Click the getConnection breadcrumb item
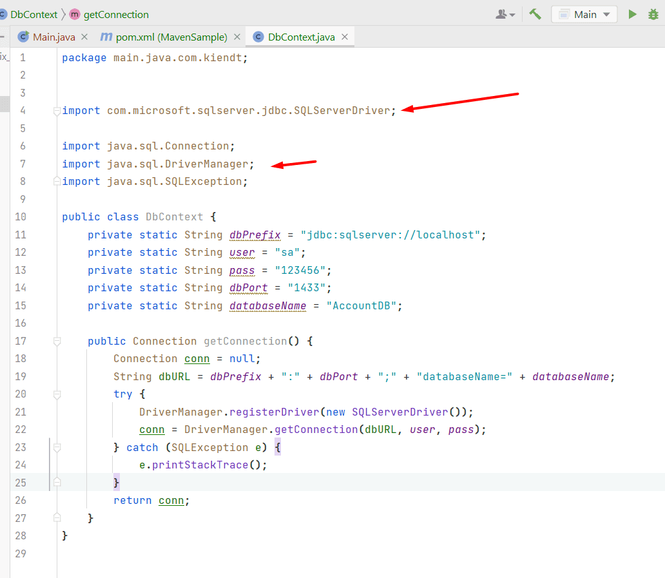665x578 pixels. [116, 14]
